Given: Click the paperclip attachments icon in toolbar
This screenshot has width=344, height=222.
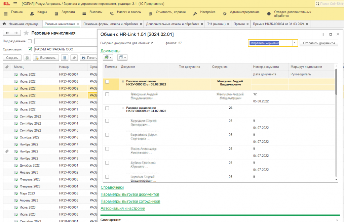Looking at the screenshot, I should click(x=74, y=58).
